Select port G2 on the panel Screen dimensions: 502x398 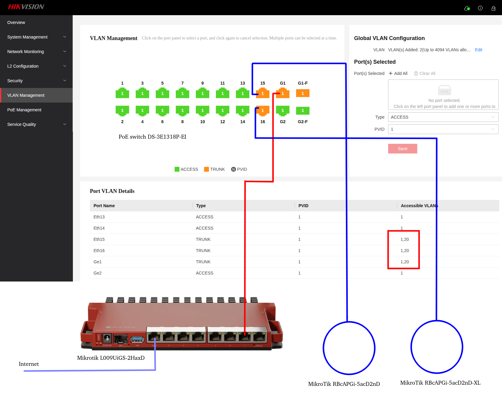point(283,111)
